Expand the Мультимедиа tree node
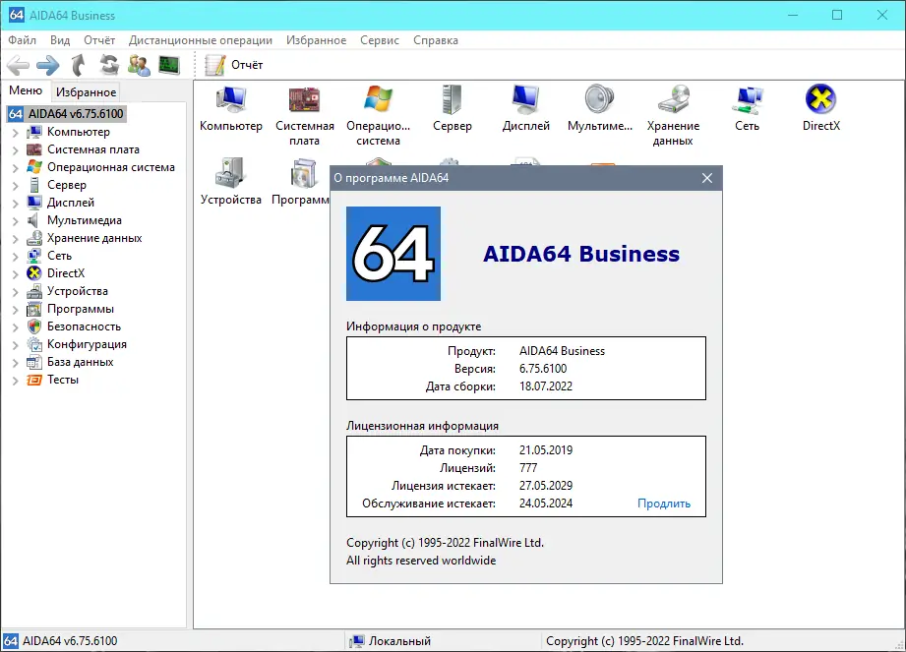The height and width of the screenshot is (652, 906). 16,221
